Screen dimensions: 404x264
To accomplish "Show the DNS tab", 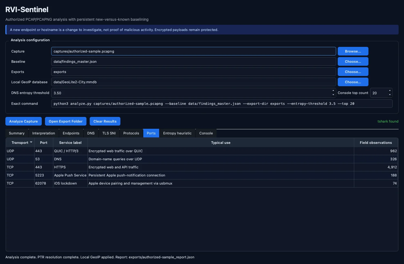I will pos(91,133).
